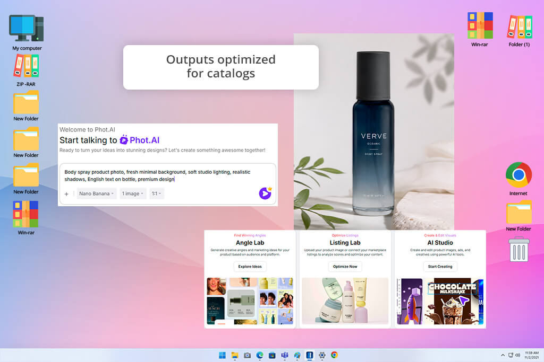Image resolution: width=544 pixels, height=362 pixels.
Task: Click the plus attach icon in prompt box
Action: (66, 194)
